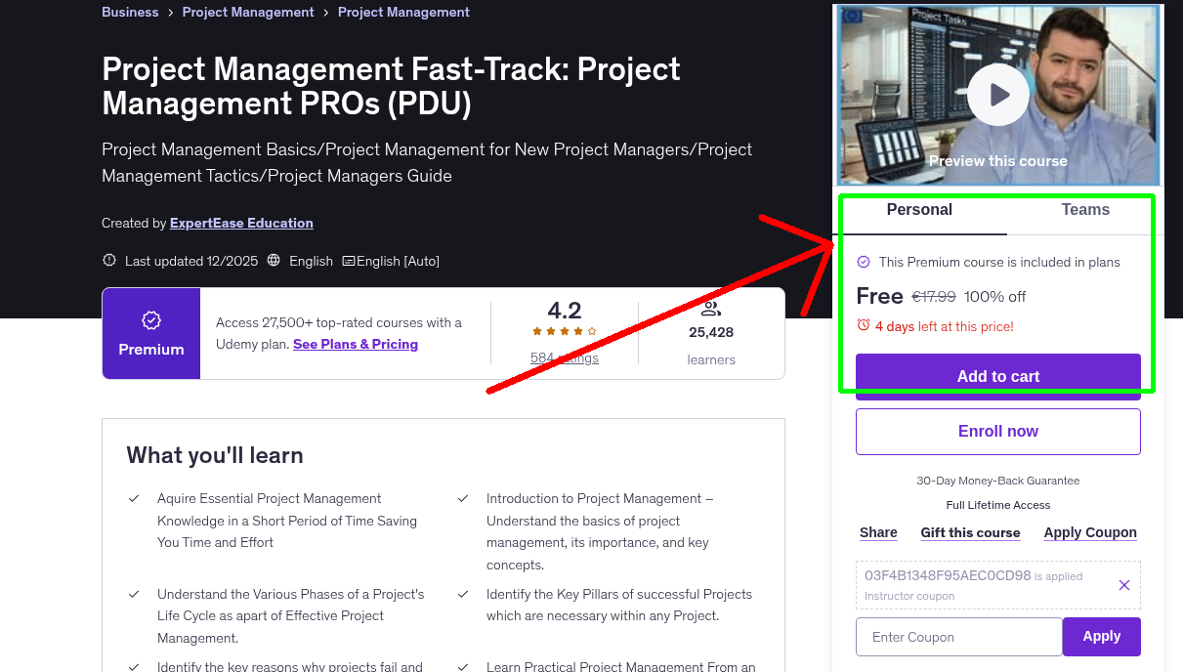Image resolution: width=1183 pixels, height=672 pixels.
Task: Click the Premium badge icon
Action: click(x=150, y=319)
